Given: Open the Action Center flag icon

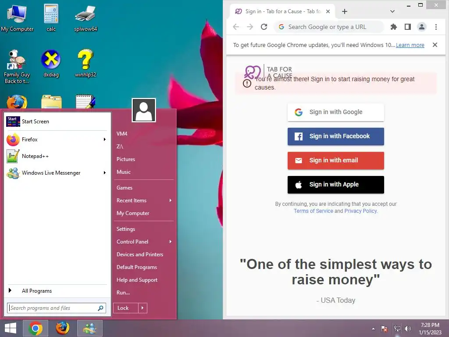Looking at the screenshot, I should tap(384, 329).
